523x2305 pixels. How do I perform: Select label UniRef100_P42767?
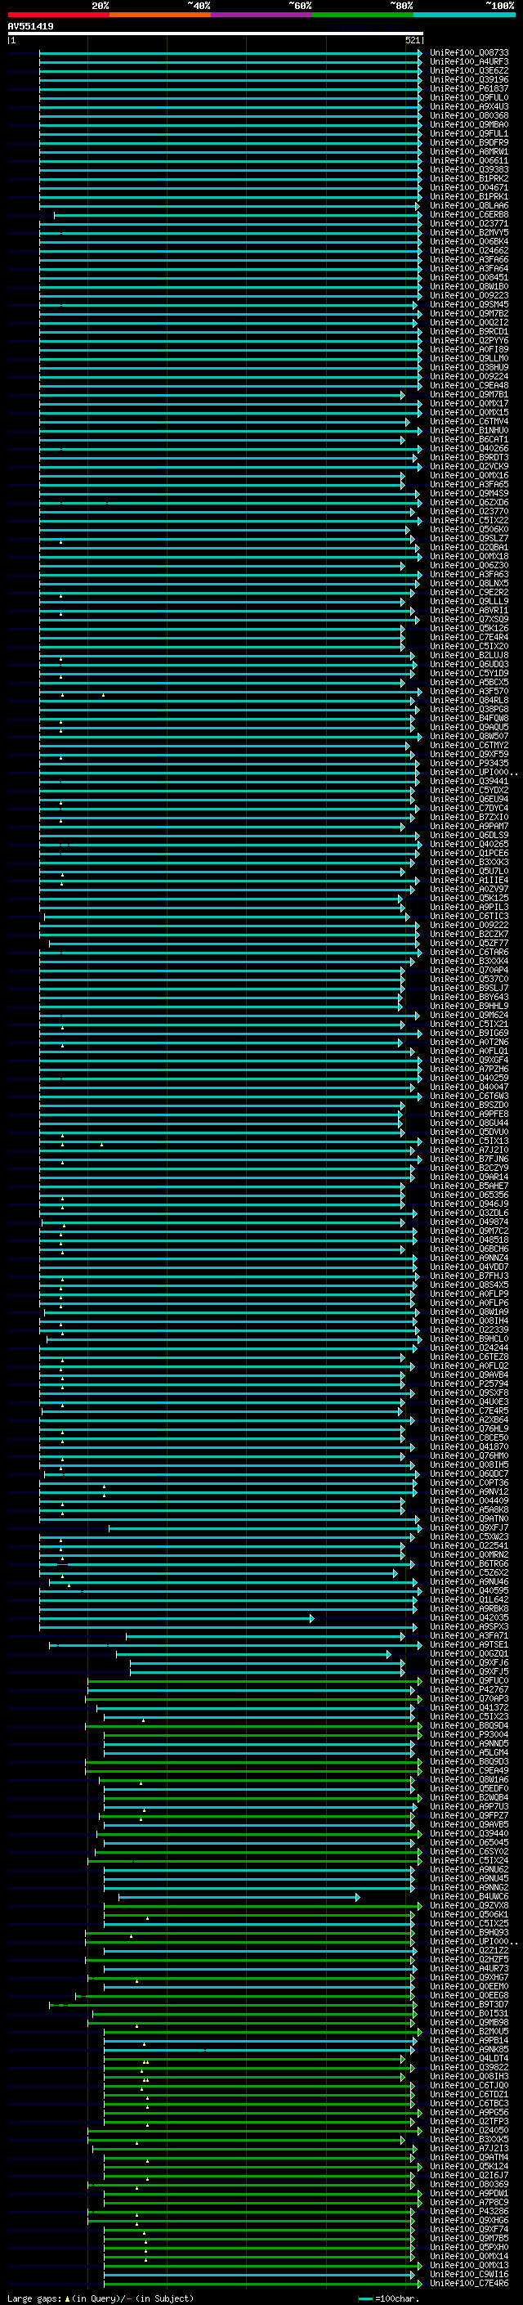pos(469,1690)
